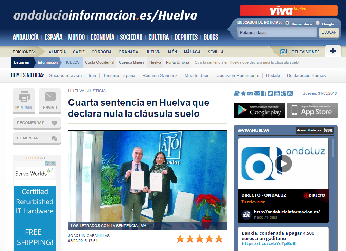Open the Punta Umbría breadcrumb tab
The height and width of the screenshot is (251, 346).
[177, 63]
